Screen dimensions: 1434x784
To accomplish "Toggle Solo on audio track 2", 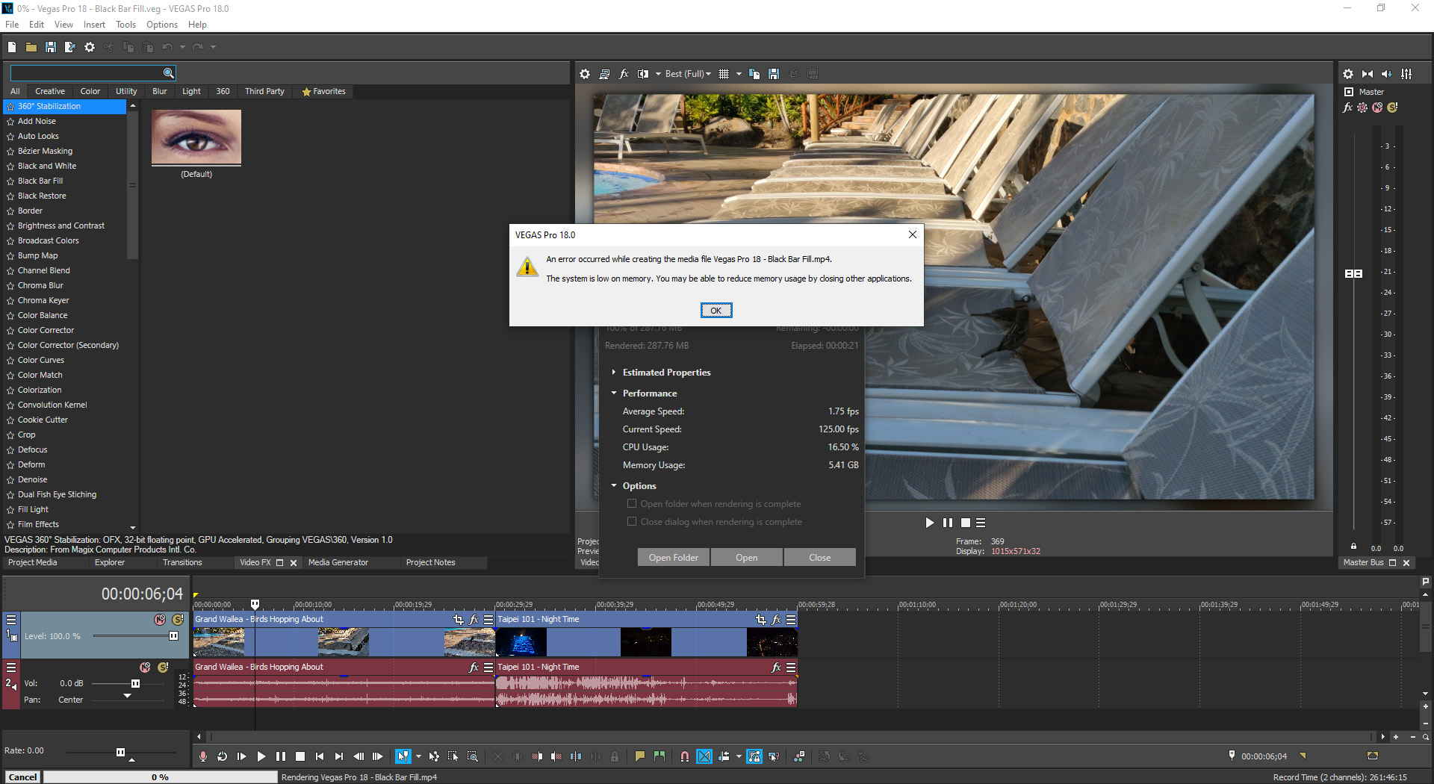I will pos(163,668).
